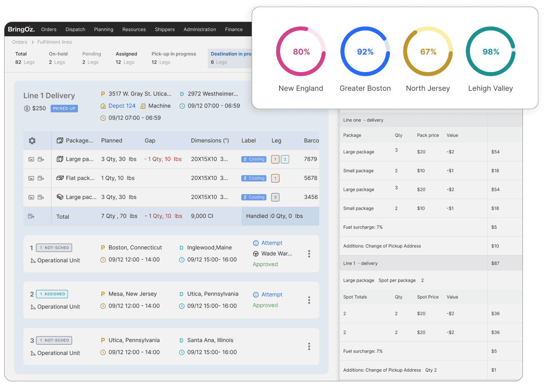Toggle leg 3 badge on third package row
Viewport: 545px width, 390px height.
point(275,197)
